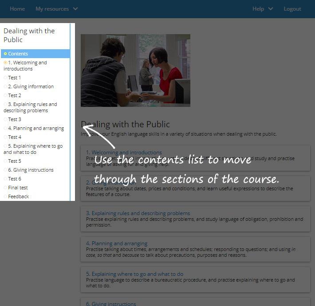Open 6. Giving instructions in sidebar
315x306 pixels.
[x=31, y=170]
